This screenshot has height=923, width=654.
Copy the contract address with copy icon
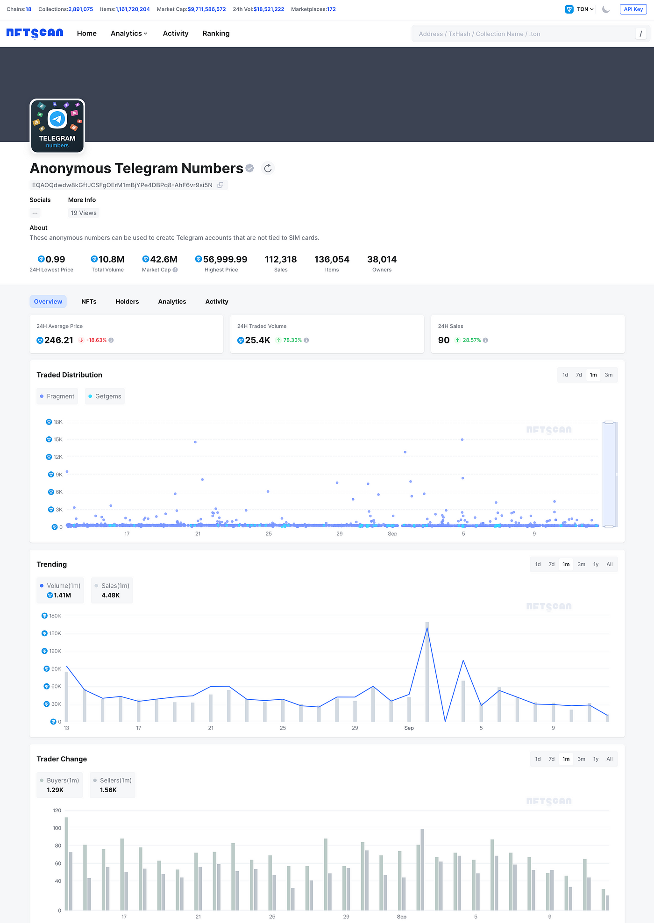coord(220,185)
